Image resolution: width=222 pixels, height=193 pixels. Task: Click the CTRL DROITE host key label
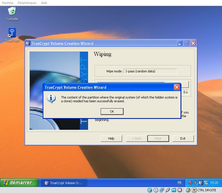pyautogui.click(x=207, y=190)
